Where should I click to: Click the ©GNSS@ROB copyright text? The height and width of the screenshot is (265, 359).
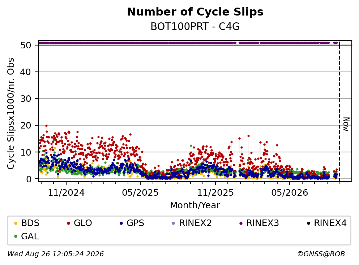(321, 254)
